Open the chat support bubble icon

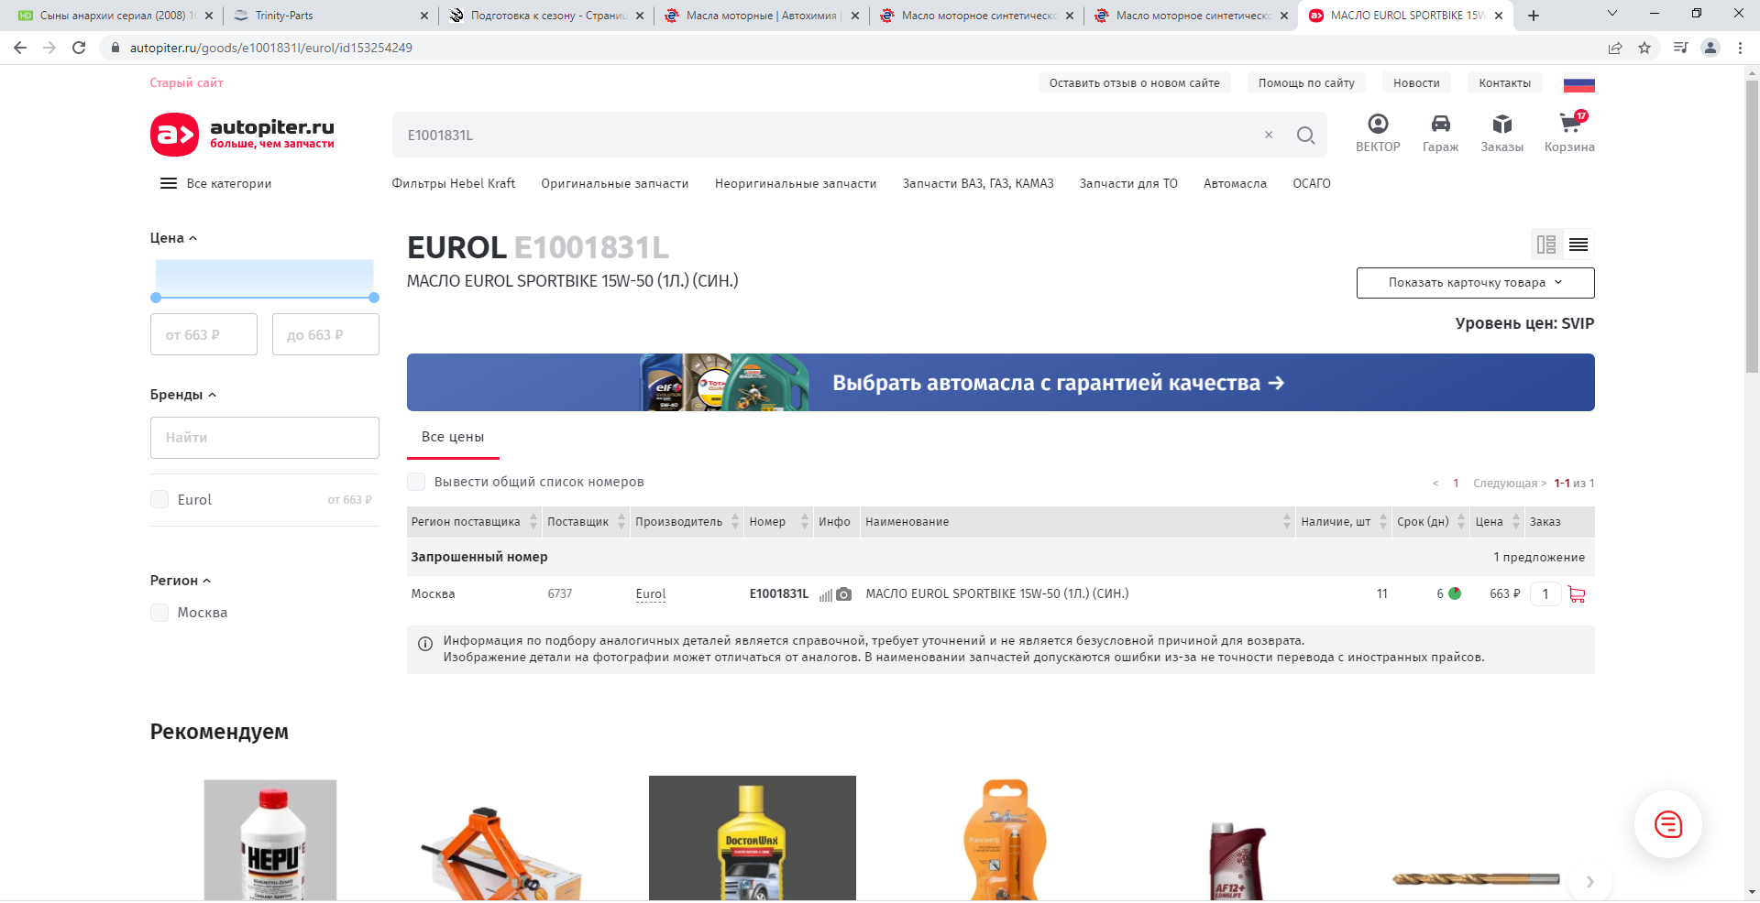point(1667,824)
